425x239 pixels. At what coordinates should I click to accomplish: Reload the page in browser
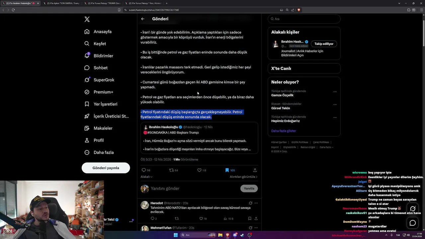point(13,10)
